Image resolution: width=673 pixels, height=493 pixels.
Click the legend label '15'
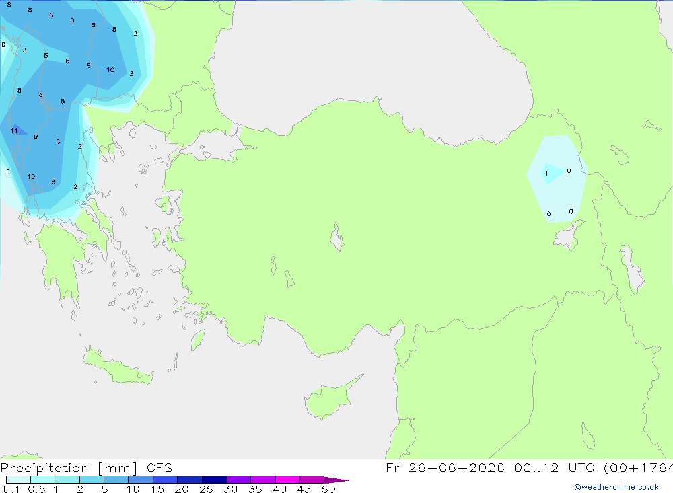point(157,489)
